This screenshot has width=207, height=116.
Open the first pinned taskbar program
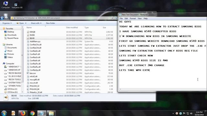point(13,113)
